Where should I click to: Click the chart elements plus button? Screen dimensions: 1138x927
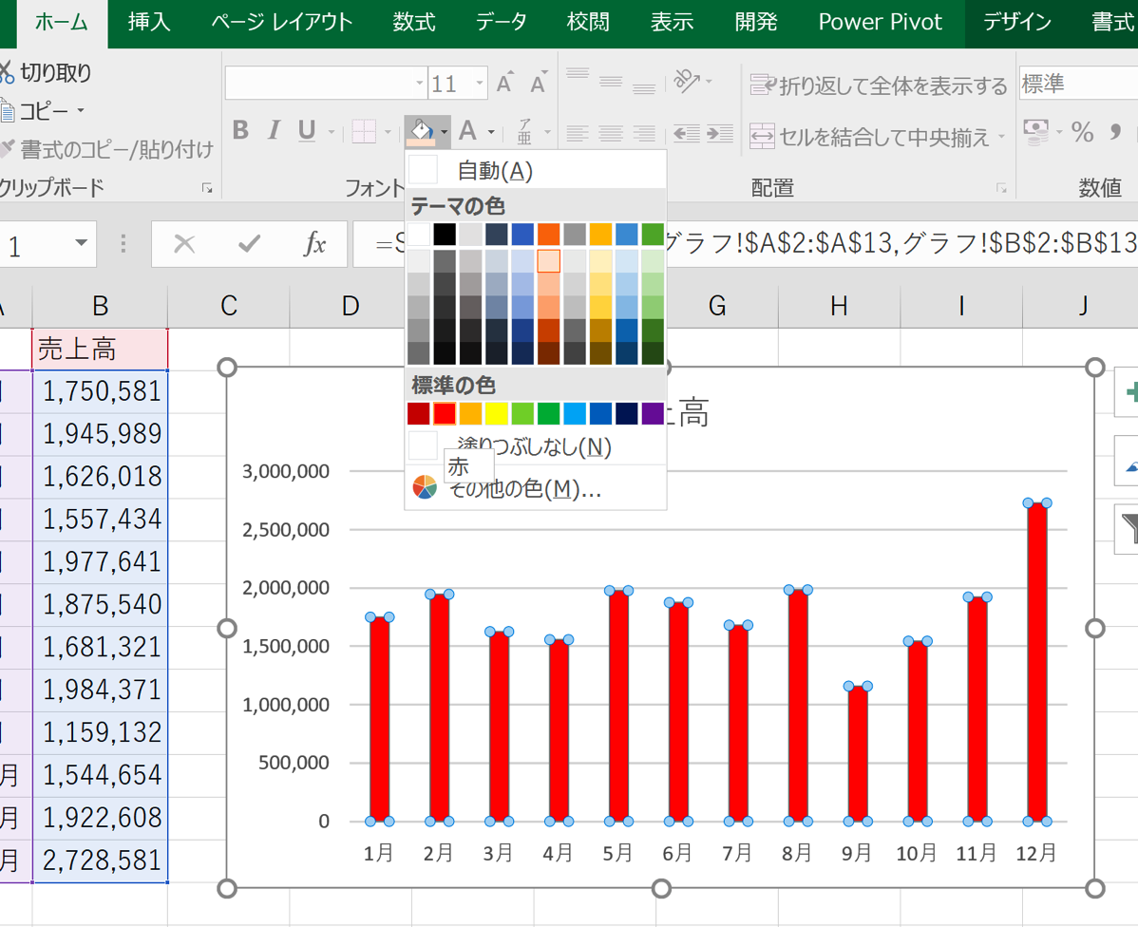click(1128, 392)
